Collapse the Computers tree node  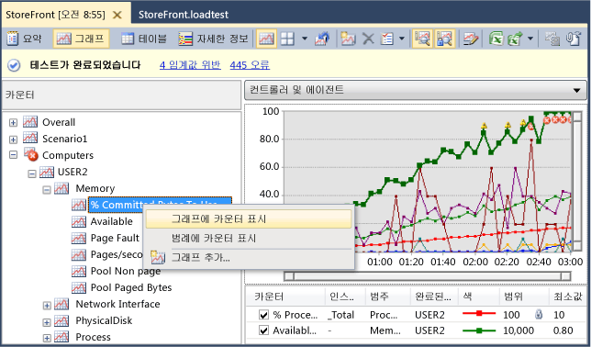[x=13, y=154]
